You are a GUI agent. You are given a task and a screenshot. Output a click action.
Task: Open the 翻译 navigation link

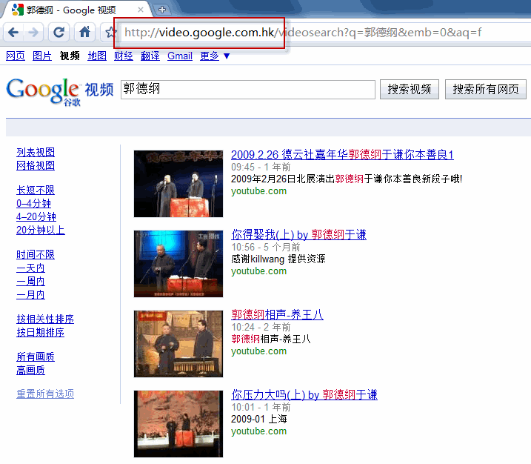click(x=150, y=56)
